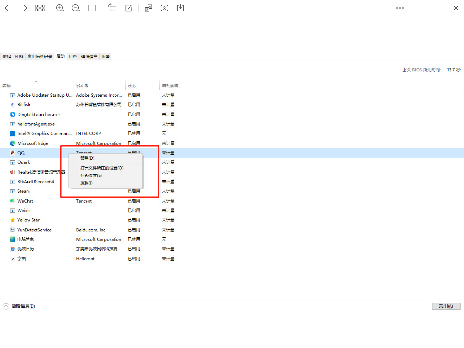Choose 属性(I) in the context menu

[x=105, y=183]
